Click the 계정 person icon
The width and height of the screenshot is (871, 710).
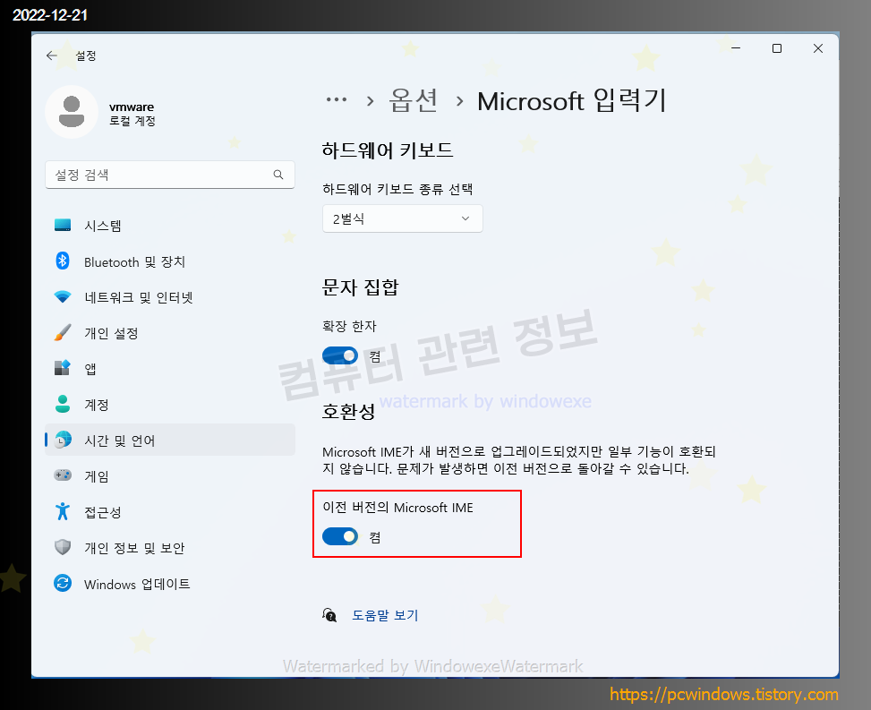63,404
